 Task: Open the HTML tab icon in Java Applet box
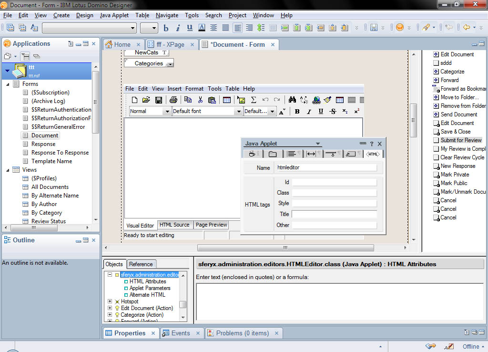coord(373,154)
